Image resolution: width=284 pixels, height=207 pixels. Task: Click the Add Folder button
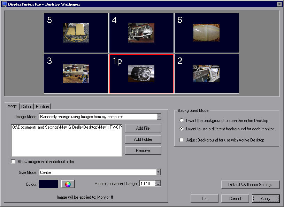143,139
